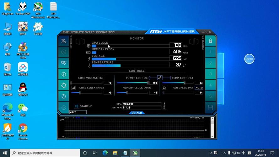Select profile slot 4

(210, 85)
